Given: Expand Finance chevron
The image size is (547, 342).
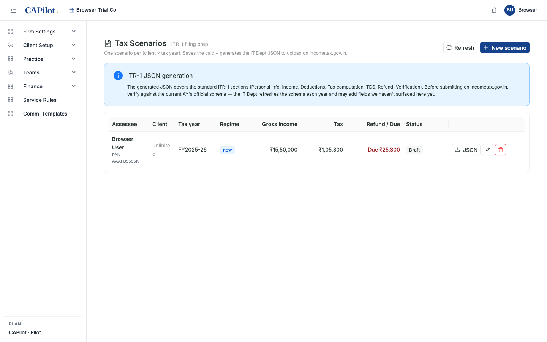Looking at the screenshot, I should tap(74, 86).
